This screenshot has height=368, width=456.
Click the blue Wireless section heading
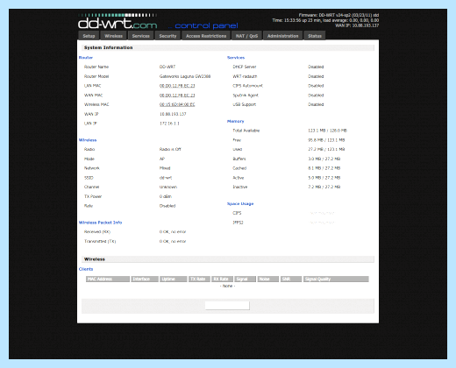coord(88,140)
